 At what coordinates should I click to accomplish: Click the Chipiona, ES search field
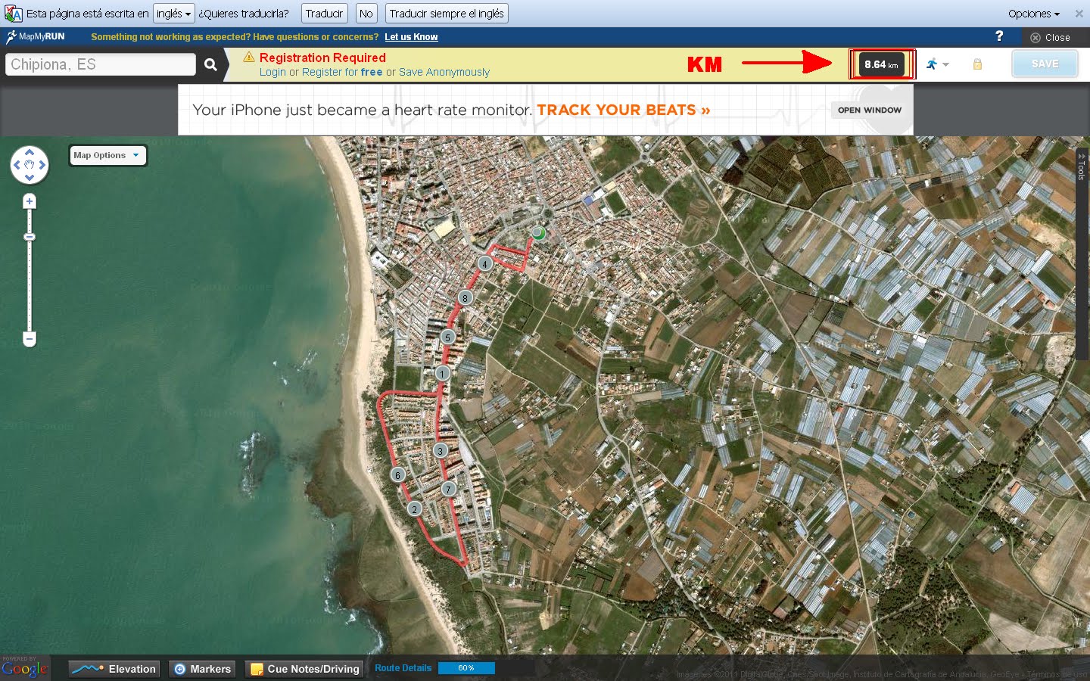pos(101,65)
